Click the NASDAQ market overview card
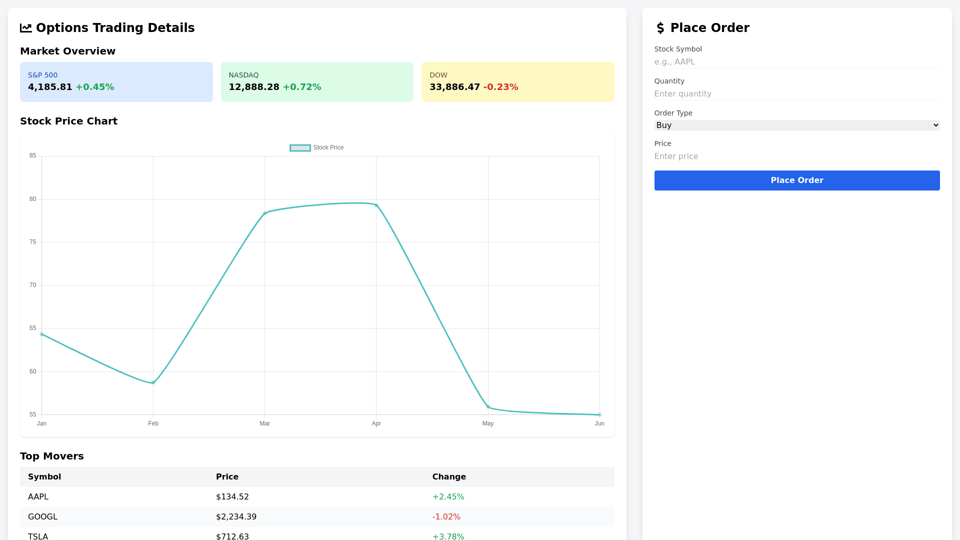 click(317, 82)
